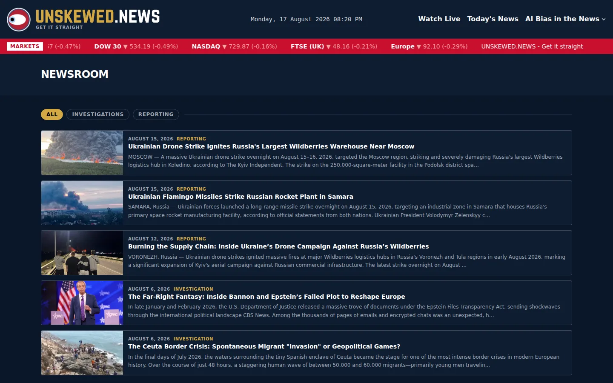Screen dimensions: 613x383
Task: Open the Ceuta coastline crowd thumbnail
Action: tap(82, 353)
